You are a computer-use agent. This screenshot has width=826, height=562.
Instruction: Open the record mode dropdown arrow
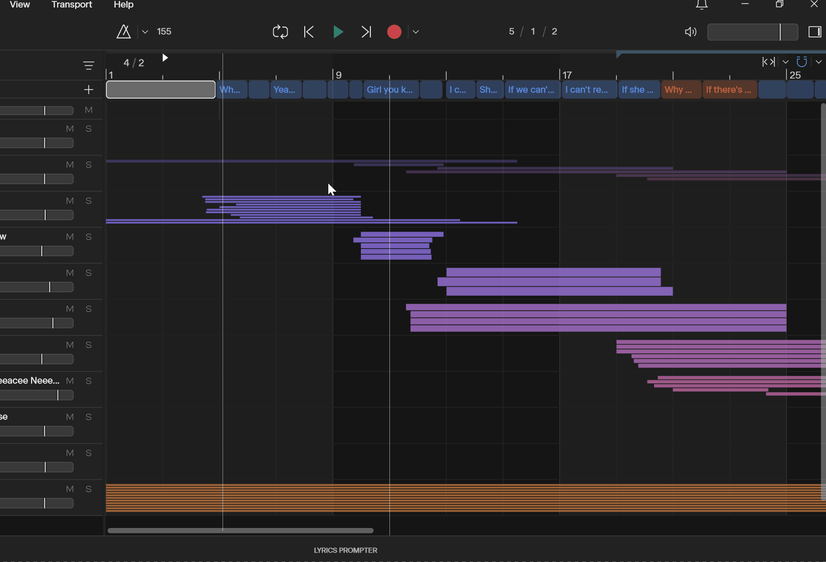[x=416, y=32]
